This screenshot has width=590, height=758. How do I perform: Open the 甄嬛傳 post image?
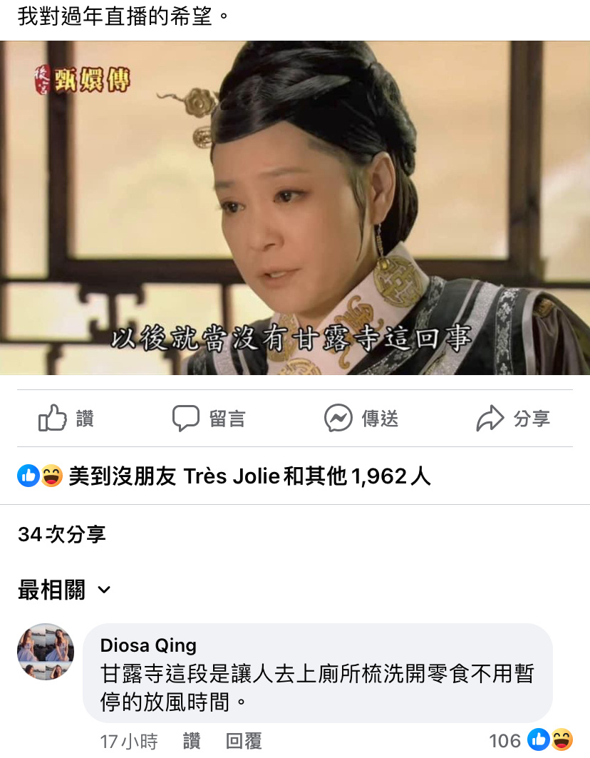coord(295,208)
